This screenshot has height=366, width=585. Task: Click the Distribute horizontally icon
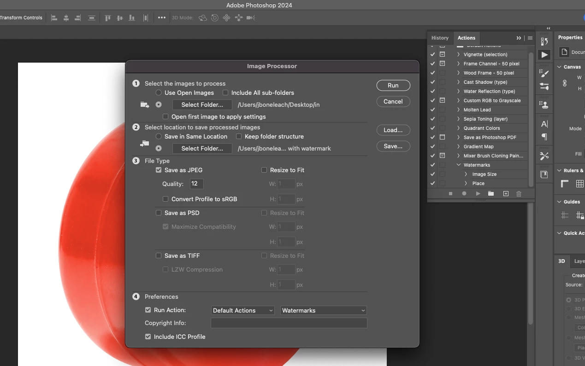(x=146, y=18)
